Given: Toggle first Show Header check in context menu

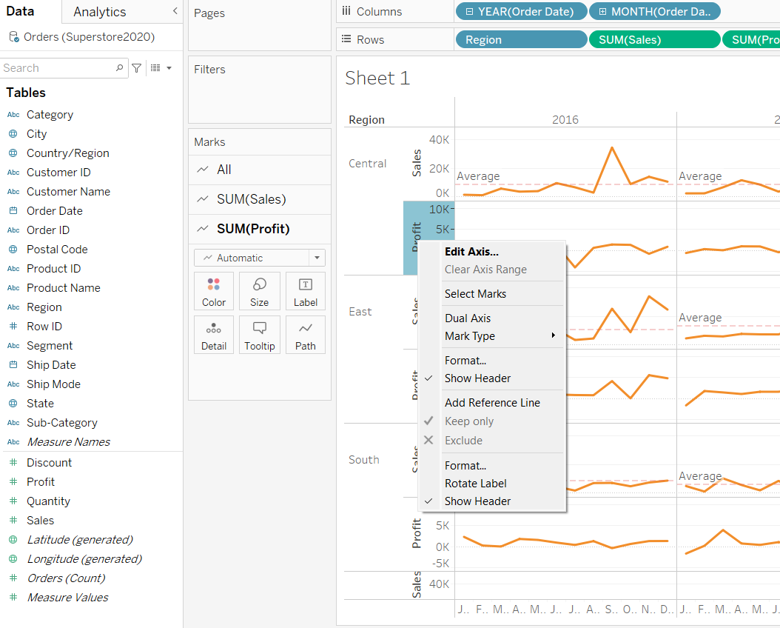Looking at the screenshot, I should pyautogui.click(x=477, y=378).
